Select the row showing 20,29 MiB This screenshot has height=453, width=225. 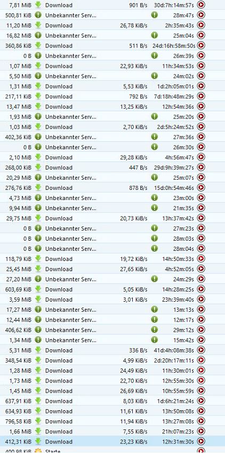pos(112,178)
